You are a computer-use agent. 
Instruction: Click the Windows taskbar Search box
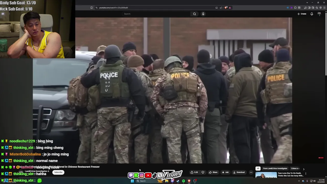149,181
